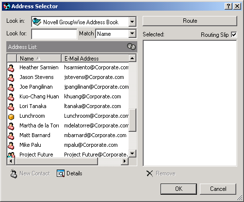Select the name Heather Sarmien
Viewport: 244px width, 202px height.
click(x=39, y=67)
